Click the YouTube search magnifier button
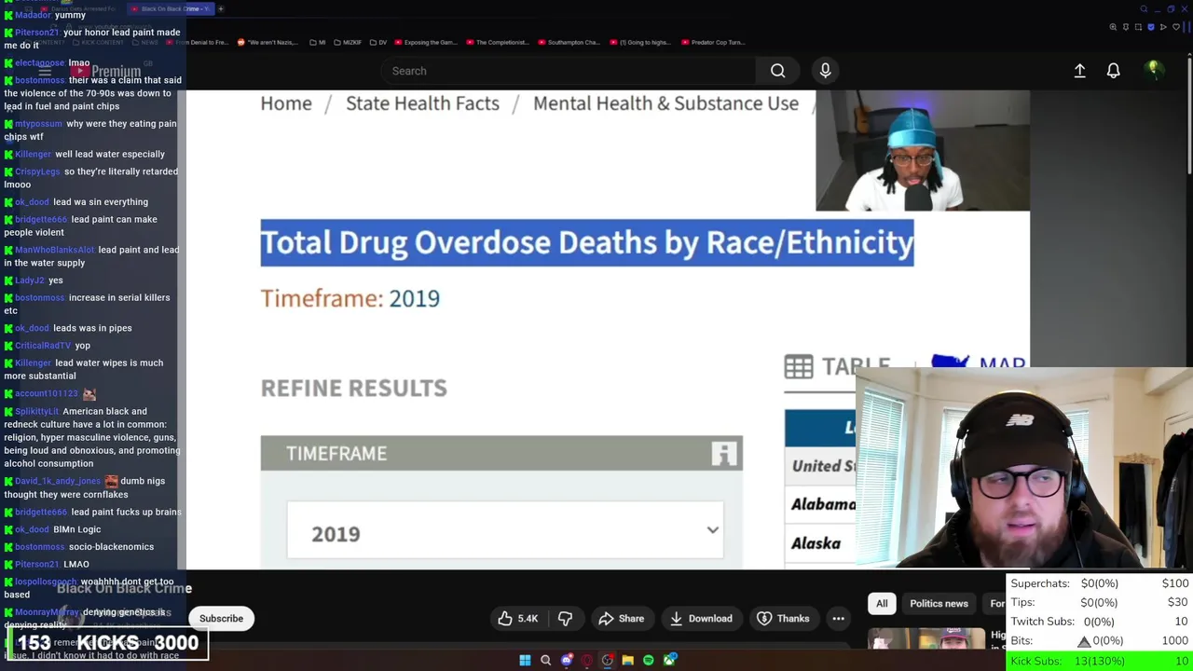Image resolution: width=1193 pixels, height=671 pixels. pyautogui.click(x=777, y=71)
